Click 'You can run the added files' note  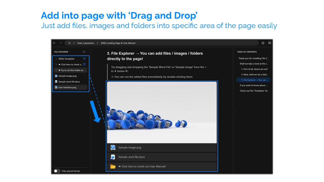[x=152, y=77]
